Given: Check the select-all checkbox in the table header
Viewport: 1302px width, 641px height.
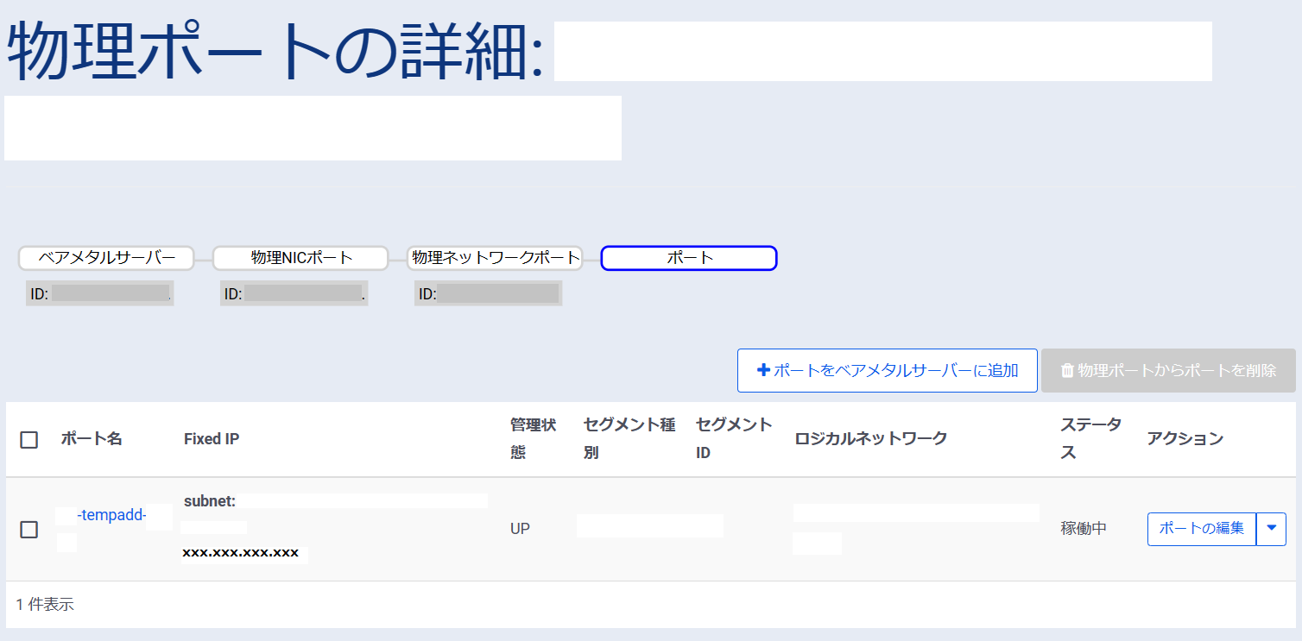Looking at the screenshot, I should click(x=28, y=439).
